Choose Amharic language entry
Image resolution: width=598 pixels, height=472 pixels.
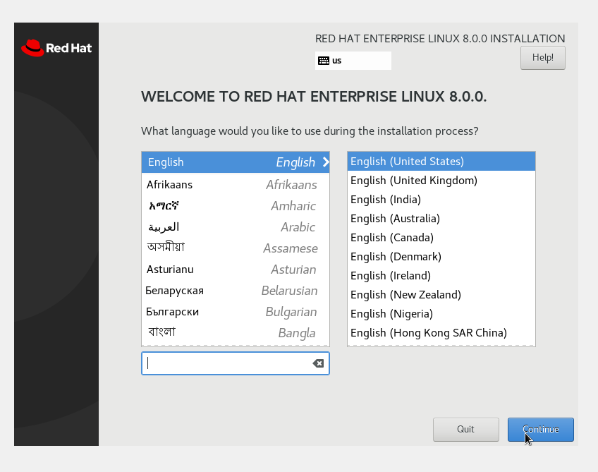(x=235, y=206)
